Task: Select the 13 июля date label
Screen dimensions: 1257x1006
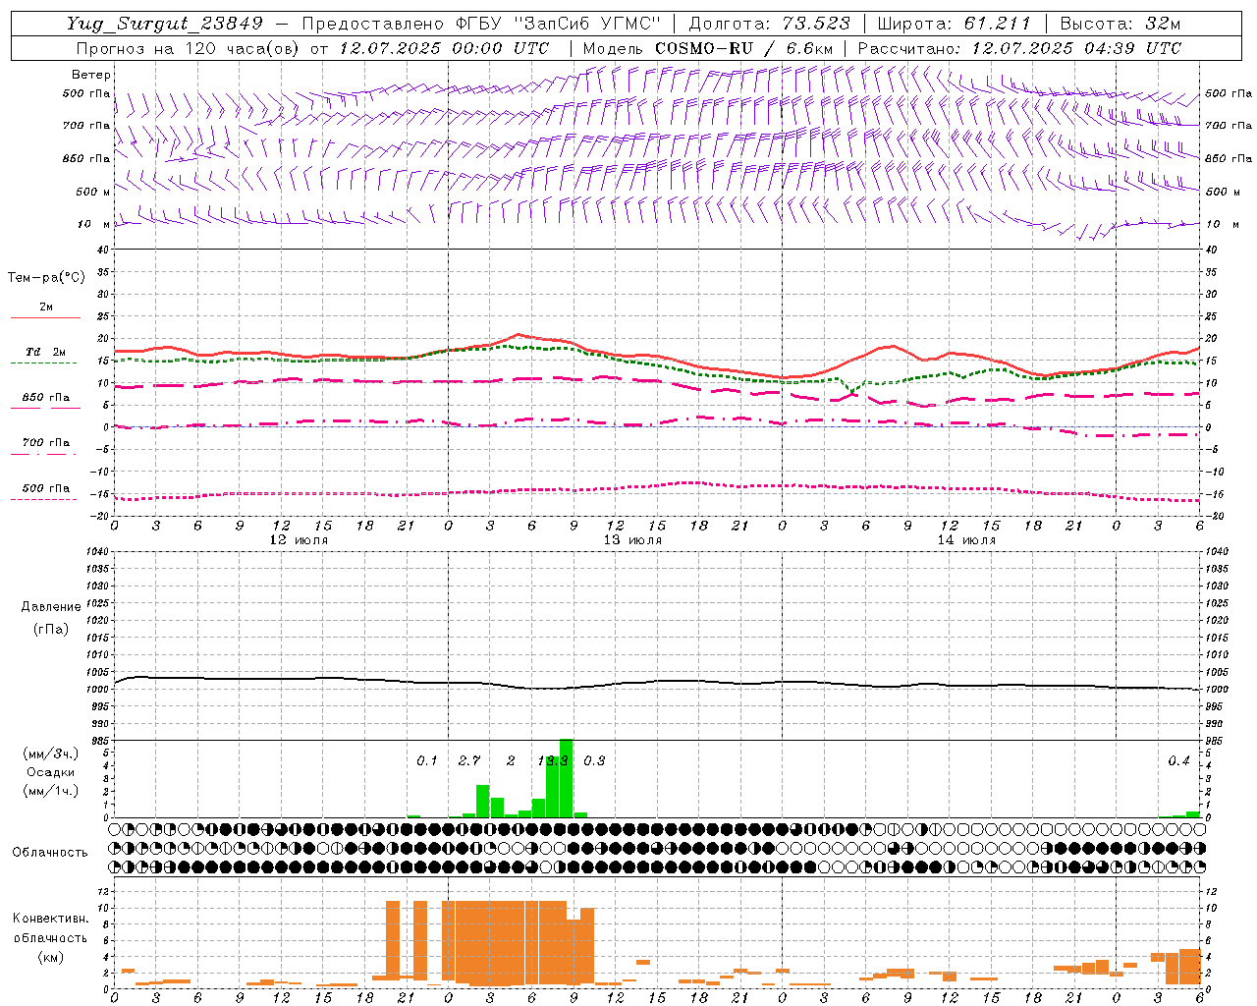Action: pyautogui.click(x=632, y=540)
